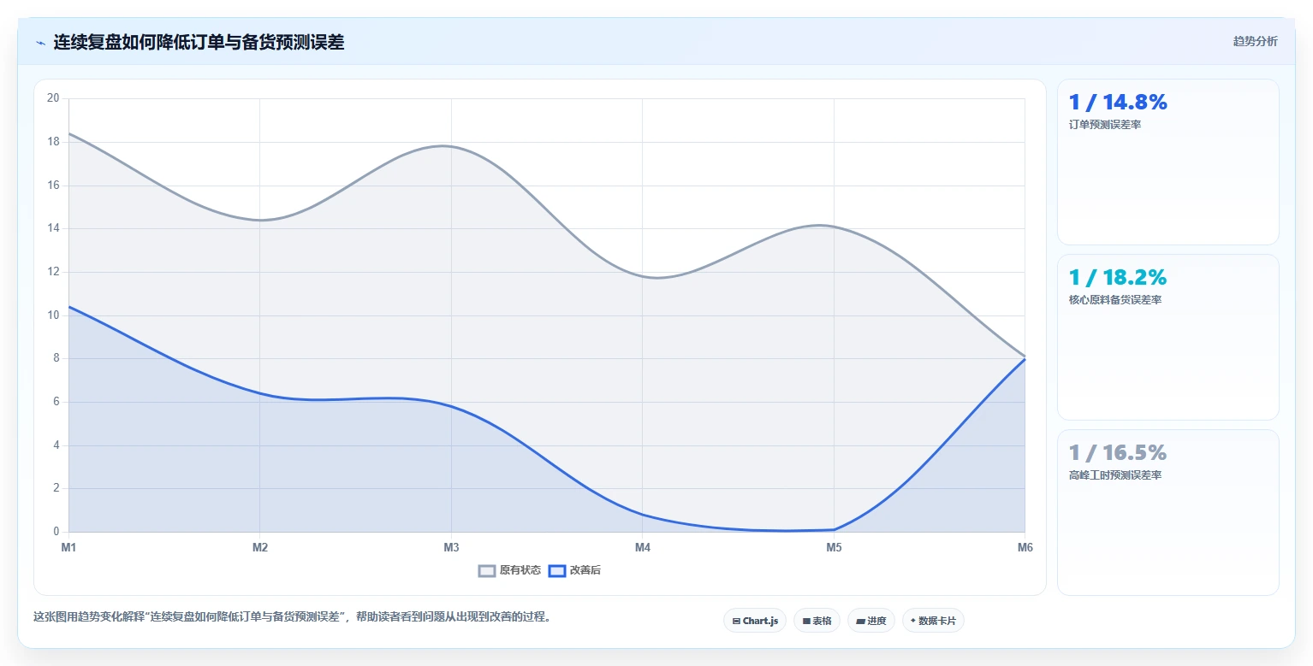Click the M3 x-axis label
The image size is (1313, 666).
tap(451, 548)
